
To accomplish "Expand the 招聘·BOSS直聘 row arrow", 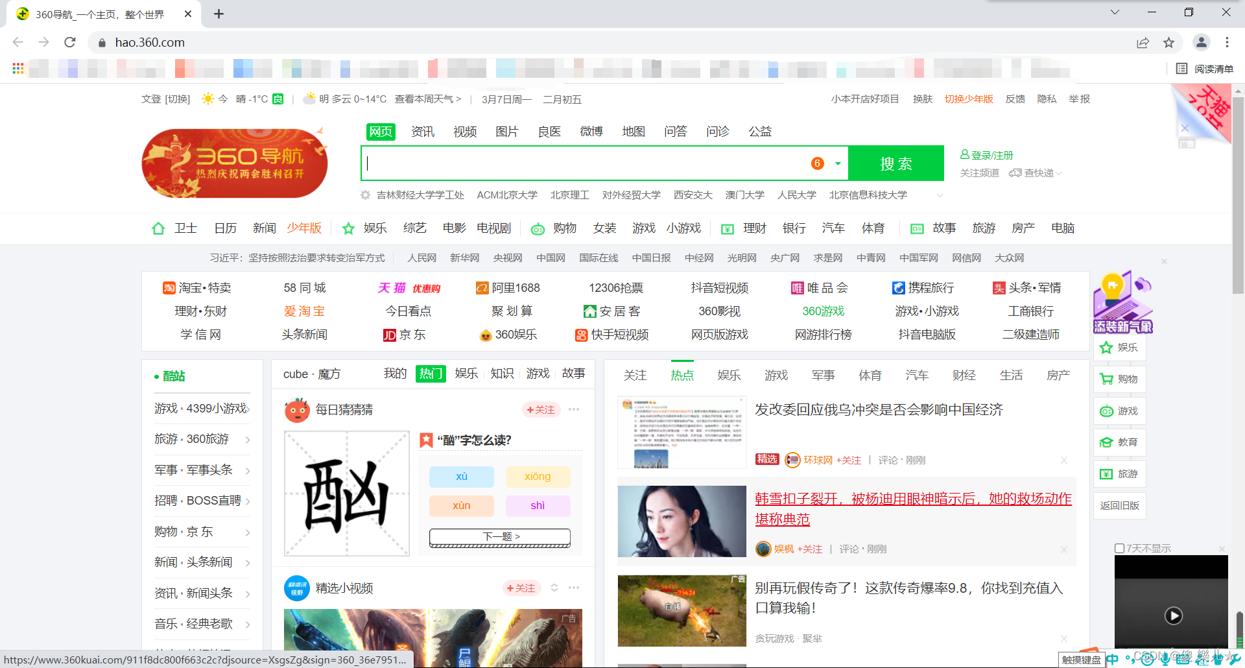I will 248,501.
